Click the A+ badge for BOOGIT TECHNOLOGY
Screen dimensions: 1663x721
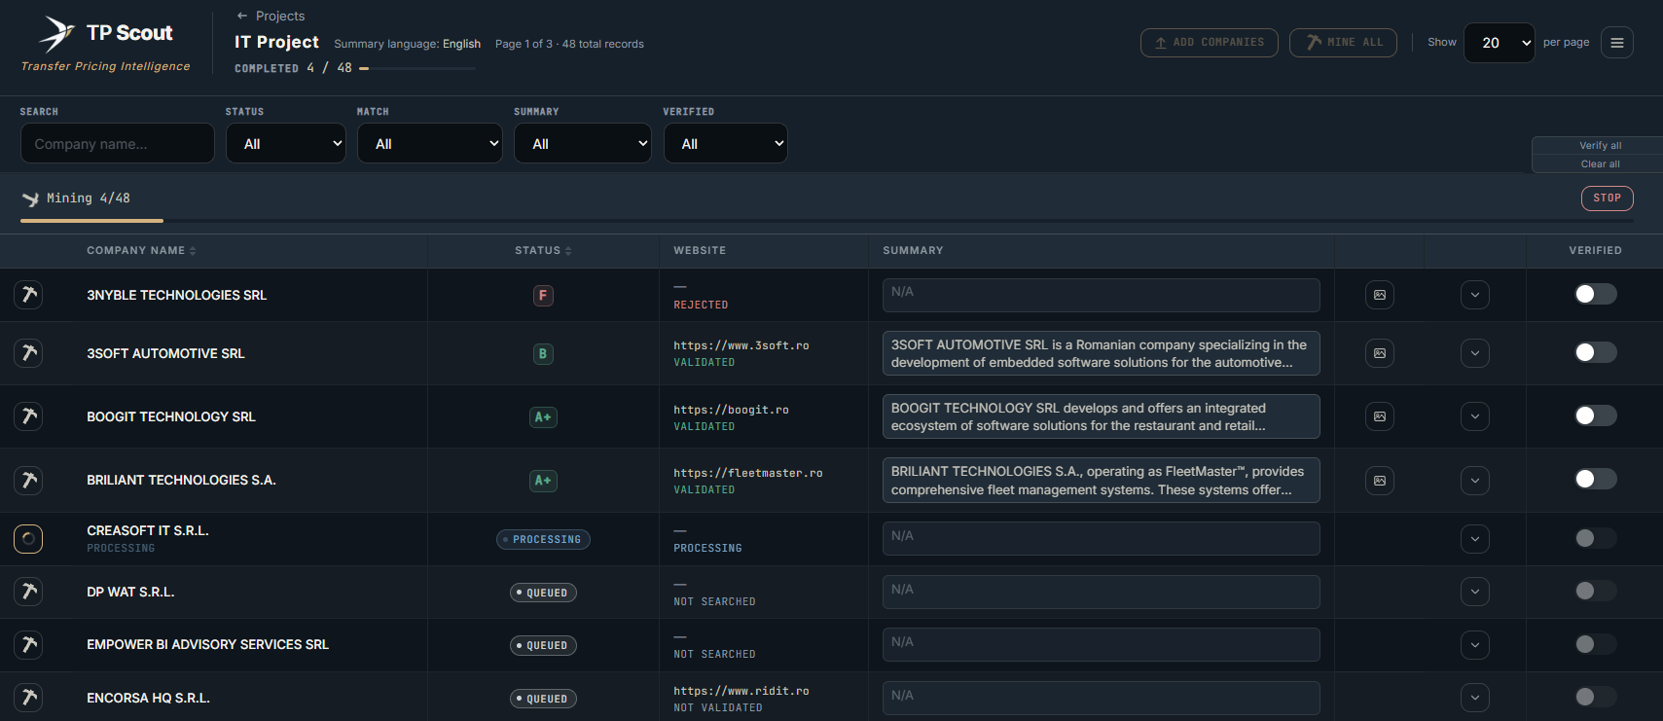(543, 416)
